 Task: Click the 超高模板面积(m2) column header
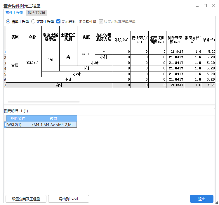coord(157,40)
